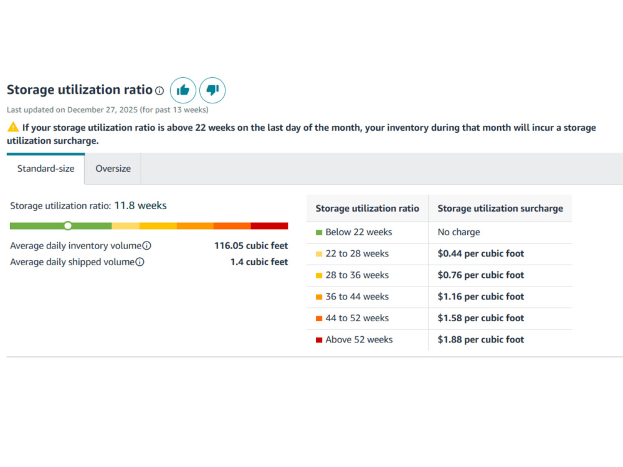This screenshot has width=623, height=467.
Task: Click the 11.8 weeks ratio value
Action: coord(140,205)
